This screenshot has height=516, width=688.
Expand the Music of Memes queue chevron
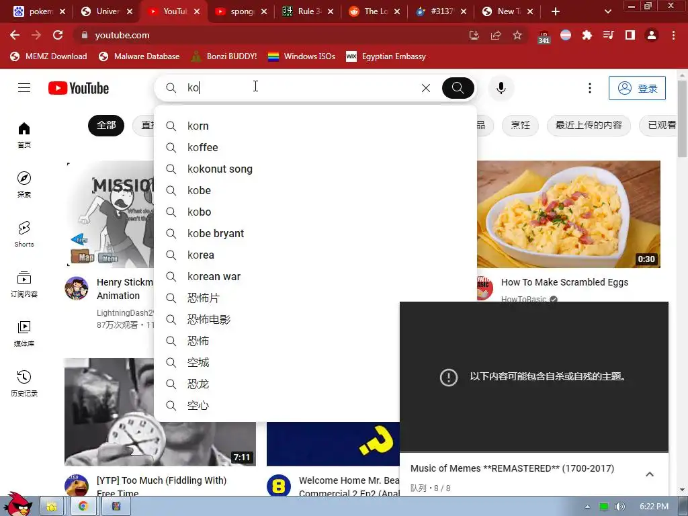click(650, 474)
